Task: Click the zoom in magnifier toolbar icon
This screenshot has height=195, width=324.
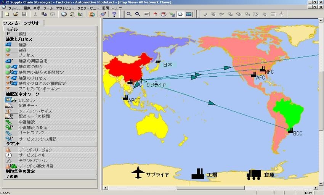Action: point(129,15)
